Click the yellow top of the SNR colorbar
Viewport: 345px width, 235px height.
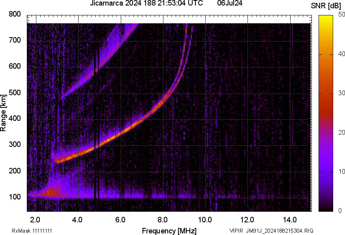click(x=326, y=18)
